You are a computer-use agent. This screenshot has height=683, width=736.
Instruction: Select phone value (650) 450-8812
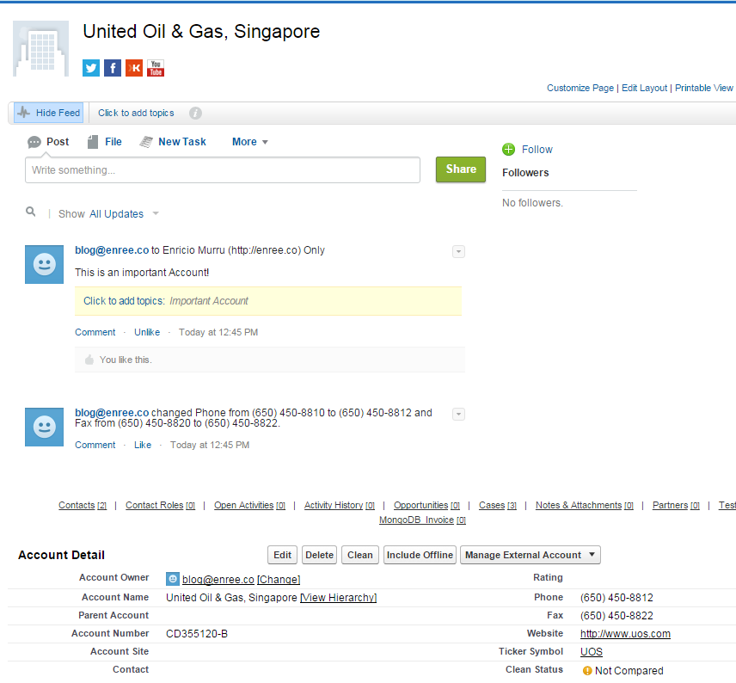coord(616,598)
